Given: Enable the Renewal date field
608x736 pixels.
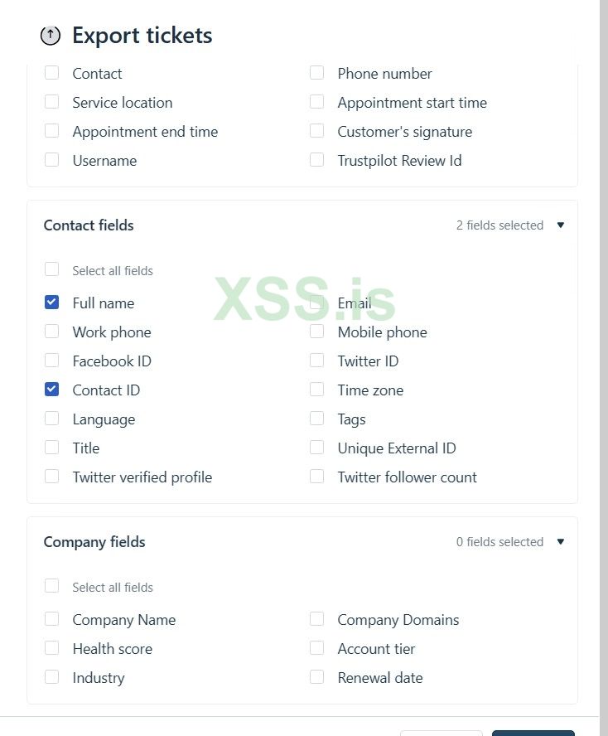Looking at the screenshot, I should (x=316, y=677).
